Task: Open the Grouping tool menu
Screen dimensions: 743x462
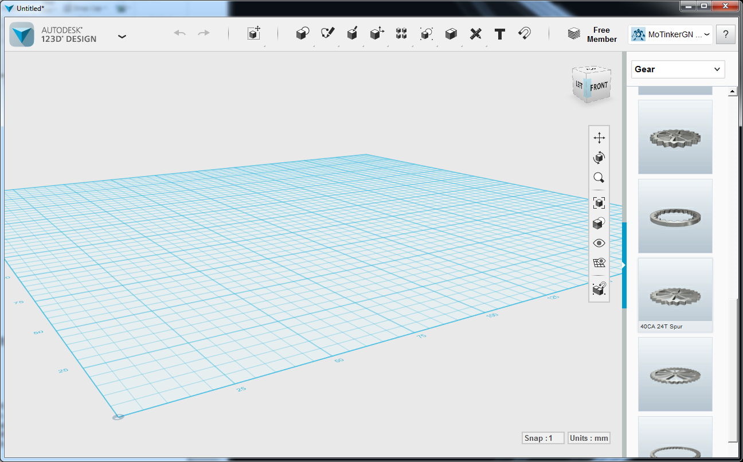Action: pyautogui.click(x=426, y=33)
